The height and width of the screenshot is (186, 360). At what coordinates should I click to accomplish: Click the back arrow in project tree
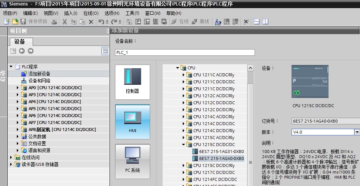tap(22, 51)
